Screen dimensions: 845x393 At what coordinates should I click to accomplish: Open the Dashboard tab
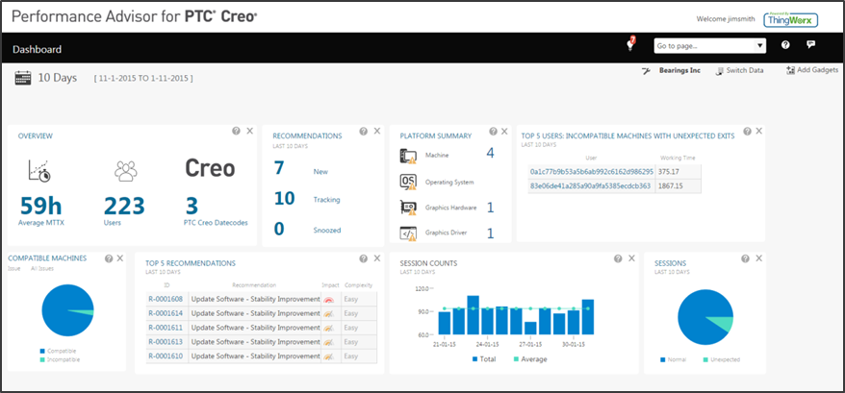(x=38, y=49)
